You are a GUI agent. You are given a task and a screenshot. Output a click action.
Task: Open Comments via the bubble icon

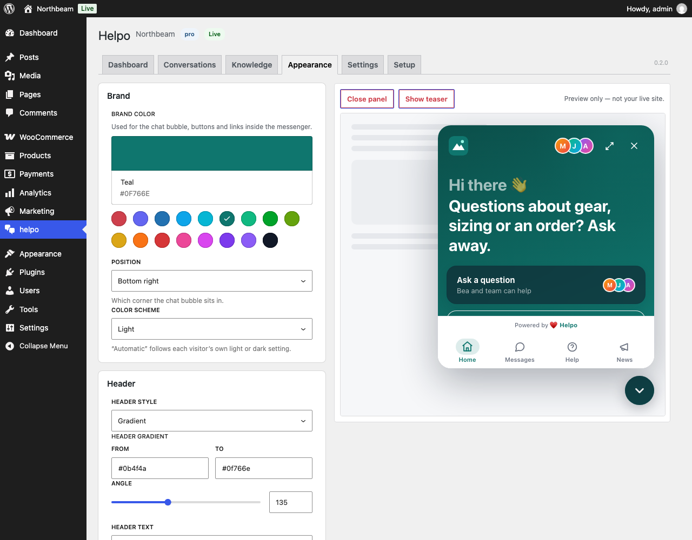pyautogui.click(x=10, y=113)
